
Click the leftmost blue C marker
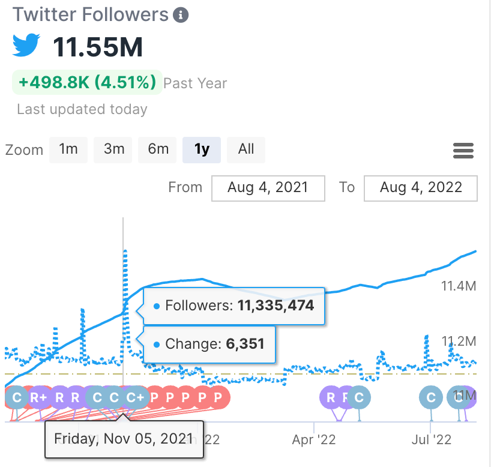click(x=16, y=397)
